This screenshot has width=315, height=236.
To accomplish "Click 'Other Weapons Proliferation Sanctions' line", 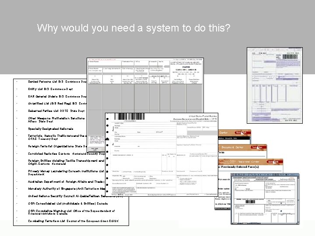I will tap(56, 120).
